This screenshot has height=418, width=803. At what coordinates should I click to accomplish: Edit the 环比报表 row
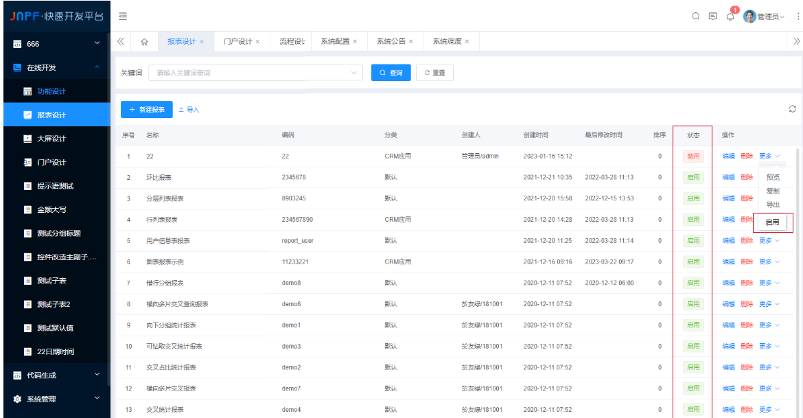[x=728, y=177]
